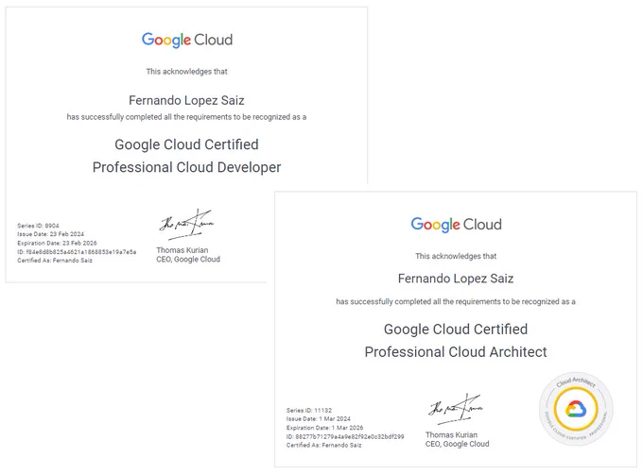Image resolution: width=643 pixels, height=474 pixels.
Task: Click the Google Cloud logo on Developer certificate
Action: 187,40
